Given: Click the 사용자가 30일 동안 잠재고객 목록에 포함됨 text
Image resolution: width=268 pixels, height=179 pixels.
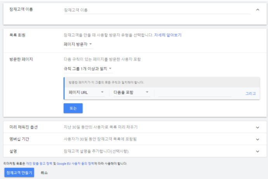Looking at the screenshot, I should tap(100, 139).
